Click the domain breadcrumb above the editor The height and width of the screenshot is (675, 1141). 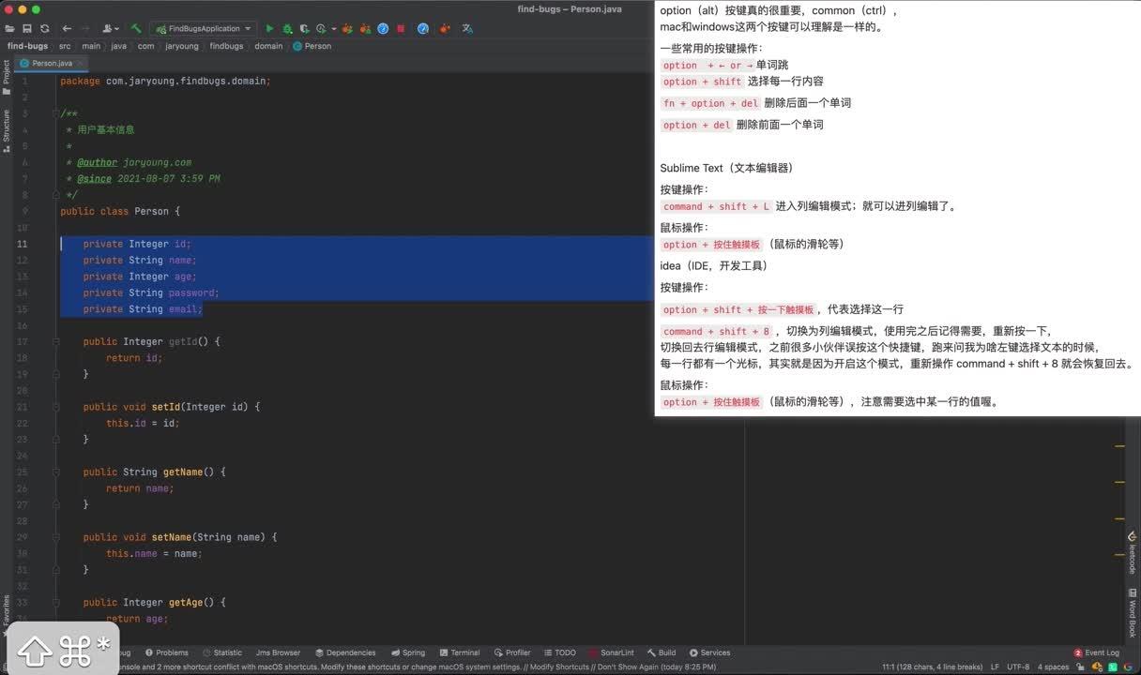pyautogui.click(x=267, y=46)
